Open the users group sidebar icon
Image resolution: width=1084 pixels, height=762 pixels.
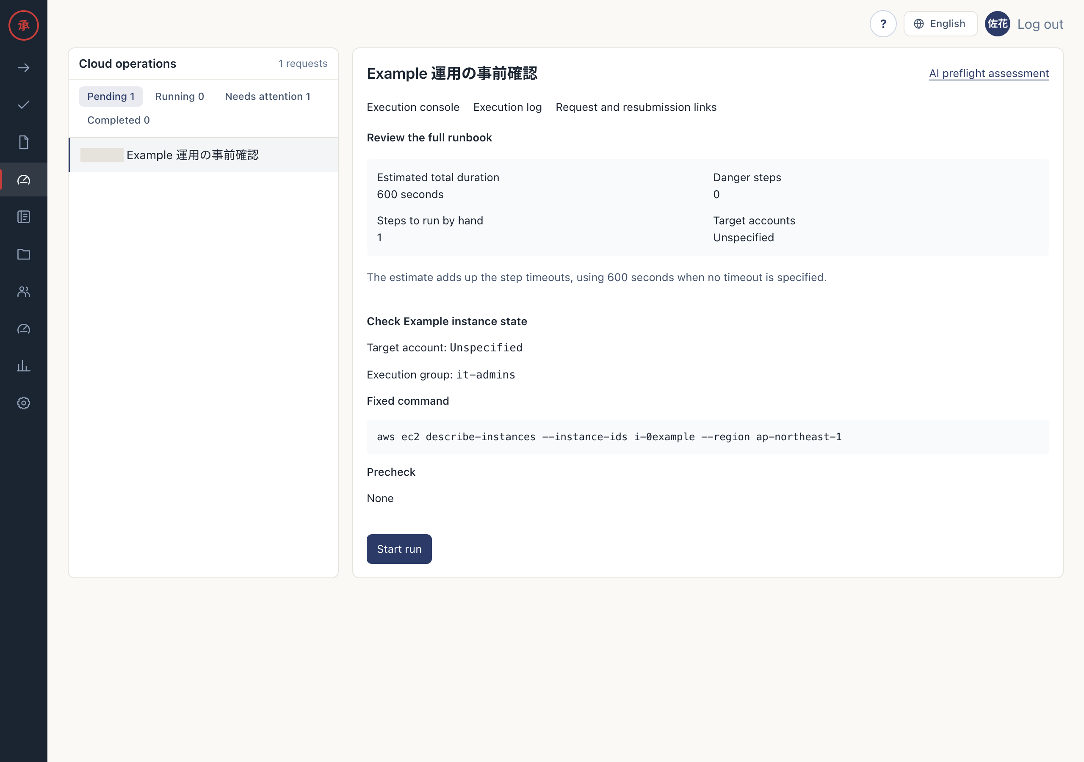(24, 291)
